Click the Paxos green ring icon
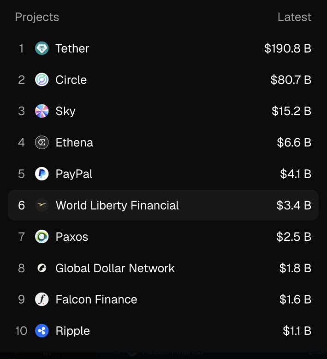Screen dimensions: 327x359 pyautogui.click(x=42, y=237)
